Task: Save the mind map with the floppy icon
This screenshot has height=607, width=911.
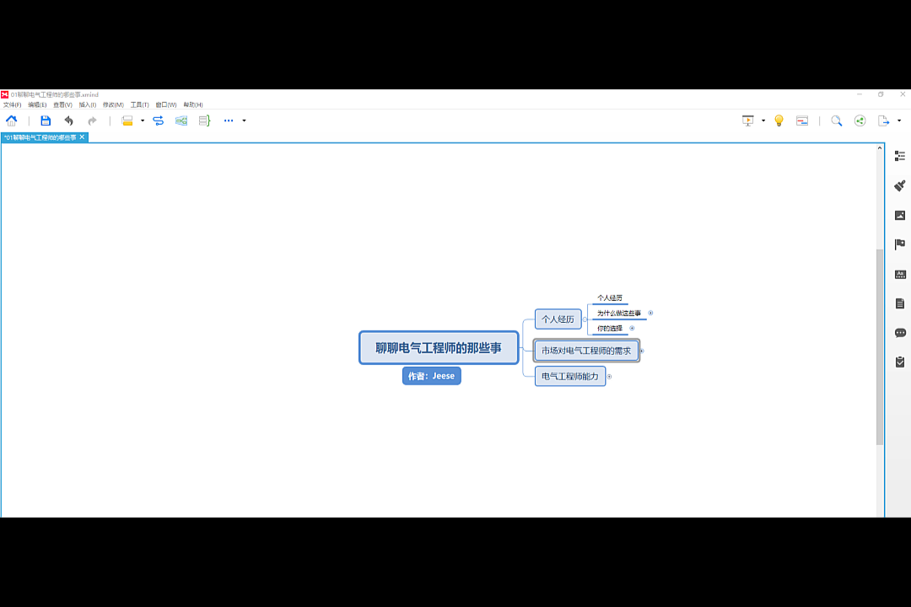Action: click(x=46, y=121)
